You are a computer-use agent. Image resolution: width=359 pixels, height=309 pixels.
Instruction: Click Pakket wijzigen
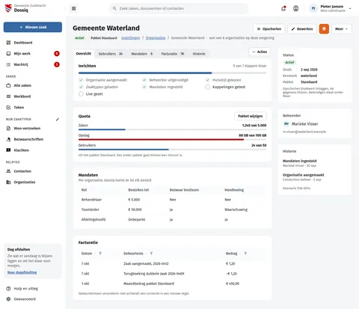coord(251,116)
